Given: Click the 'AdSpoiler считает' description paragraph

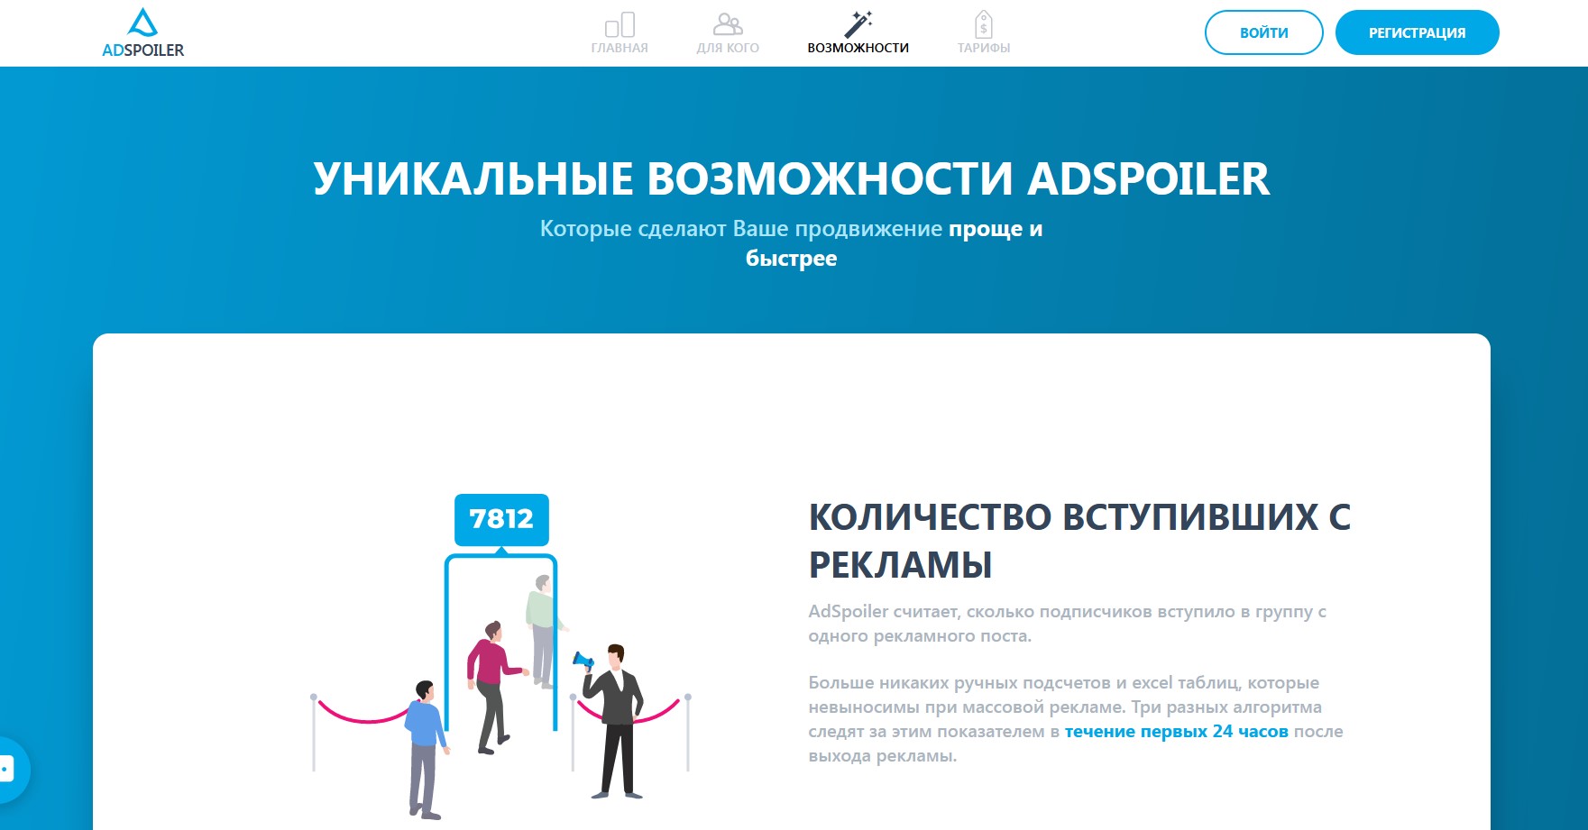Looking at the screenshot, I should (1067, 624).
